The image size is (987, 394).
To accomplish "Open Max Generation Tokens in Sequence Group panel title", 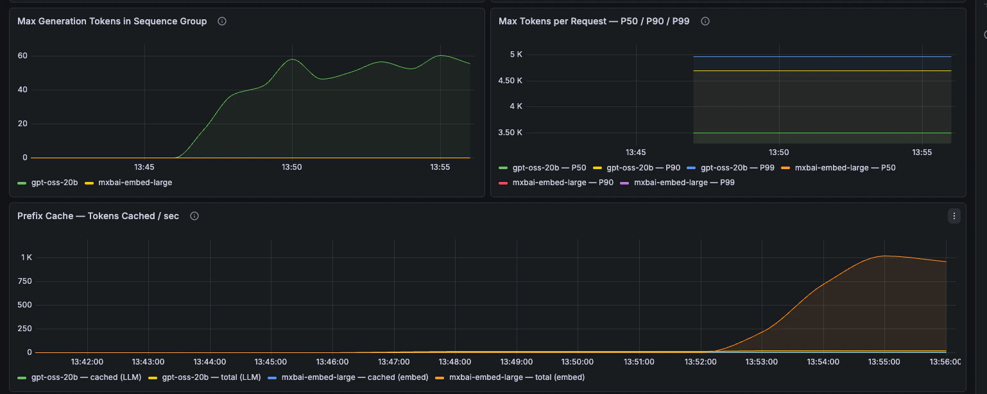I will [x=112, y=21].
